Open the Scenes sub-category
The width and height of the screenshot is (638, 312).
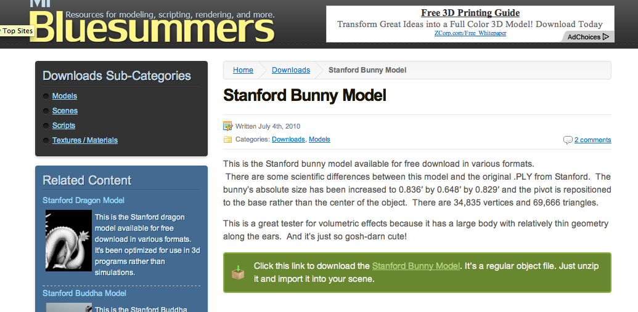point(65,111)
